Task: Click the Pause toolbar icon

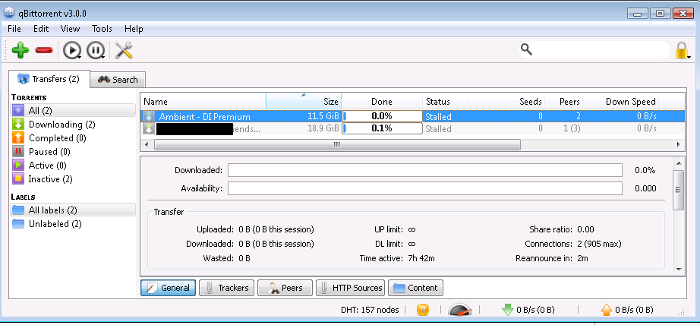Action: 96,50
